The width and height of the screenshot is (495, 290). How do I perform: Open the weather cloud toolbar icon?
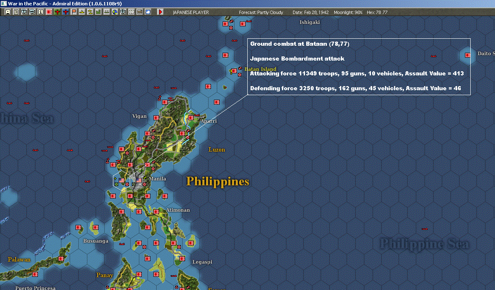148,12
